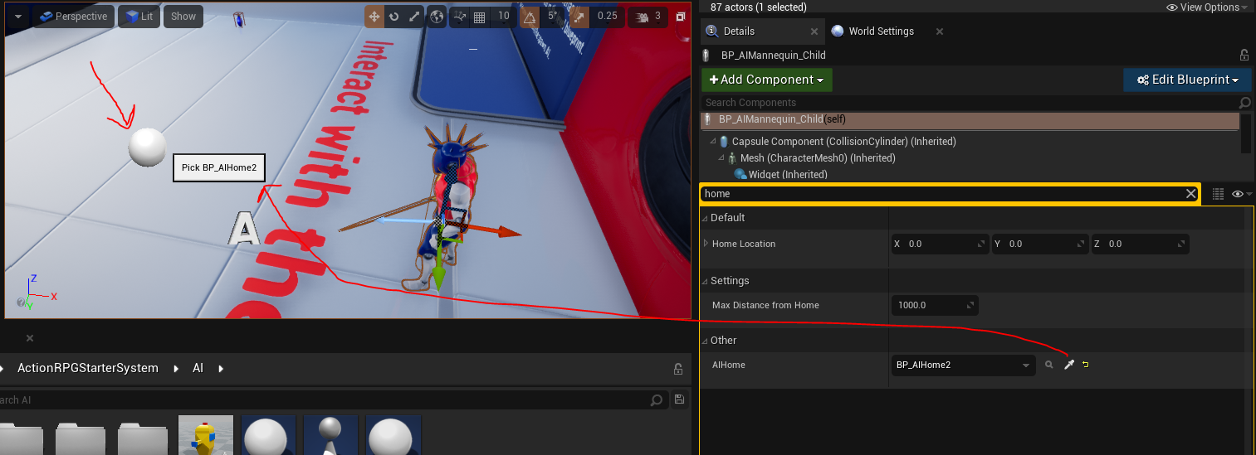Image resolution: width=1256 pixels, height=455 pixels.
Task: Open the Perspective view mode menu
Action: (73, 17)
